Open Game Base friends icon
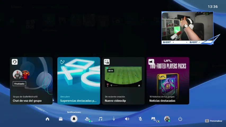 [x=87, y=119]
